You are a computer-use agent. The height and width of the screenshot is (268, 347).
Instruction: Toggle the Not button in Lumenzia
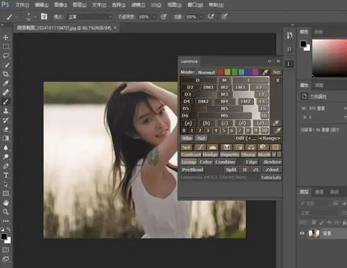click(x=276, y=72)
